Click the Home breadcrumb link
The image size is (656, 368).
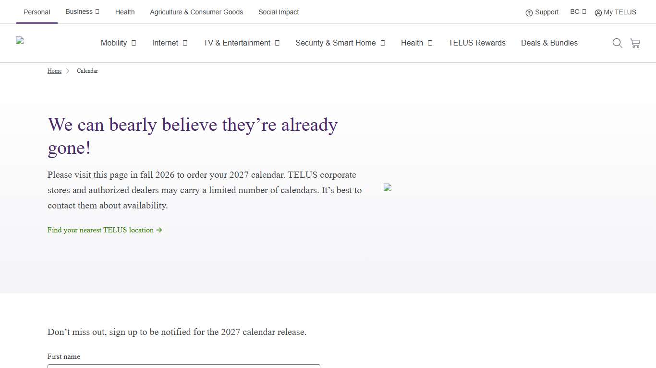click(54, 71)
